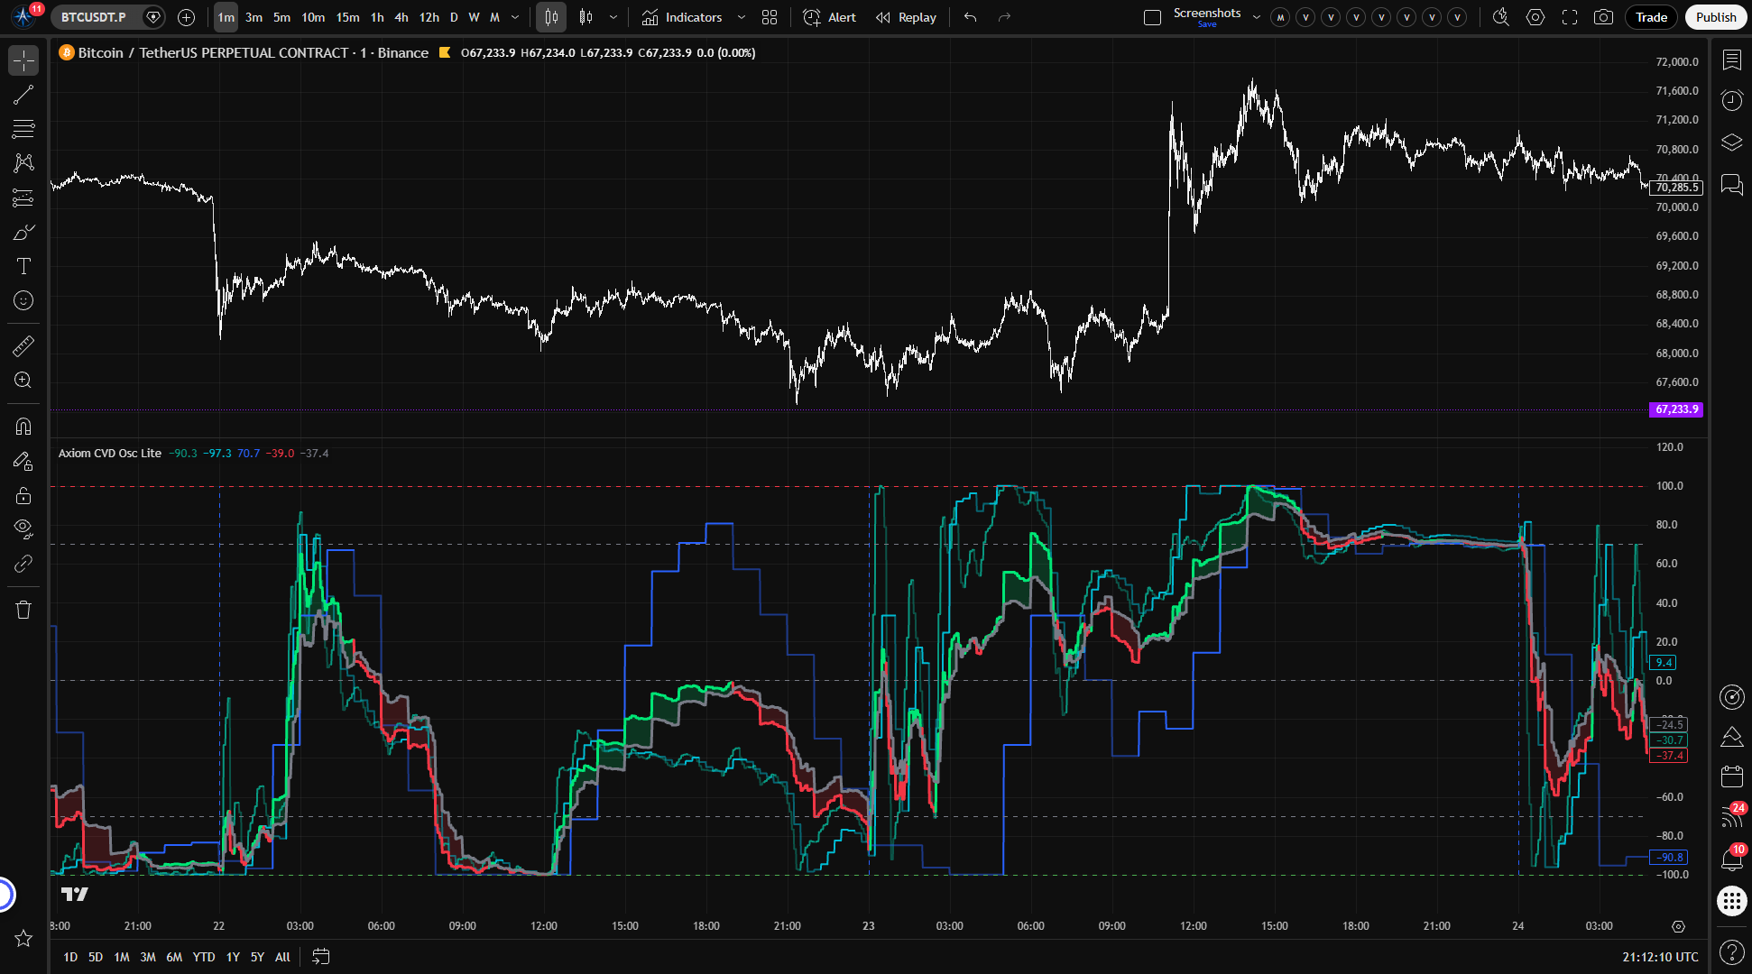Click the purple 67,233.9 price label
This screenshot has height=974, width=1752.
click(x=1676, y=409)
